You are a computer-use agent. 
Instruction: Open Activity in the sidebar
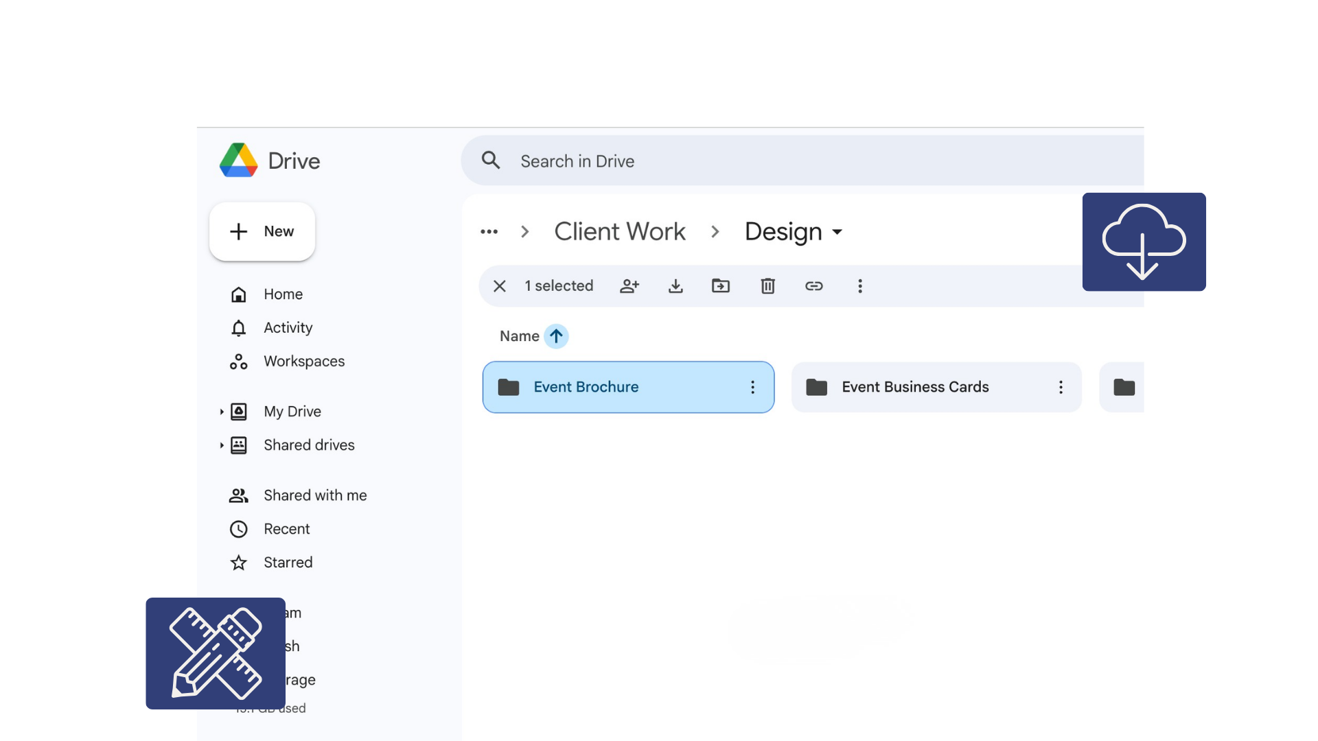[288, 328]
